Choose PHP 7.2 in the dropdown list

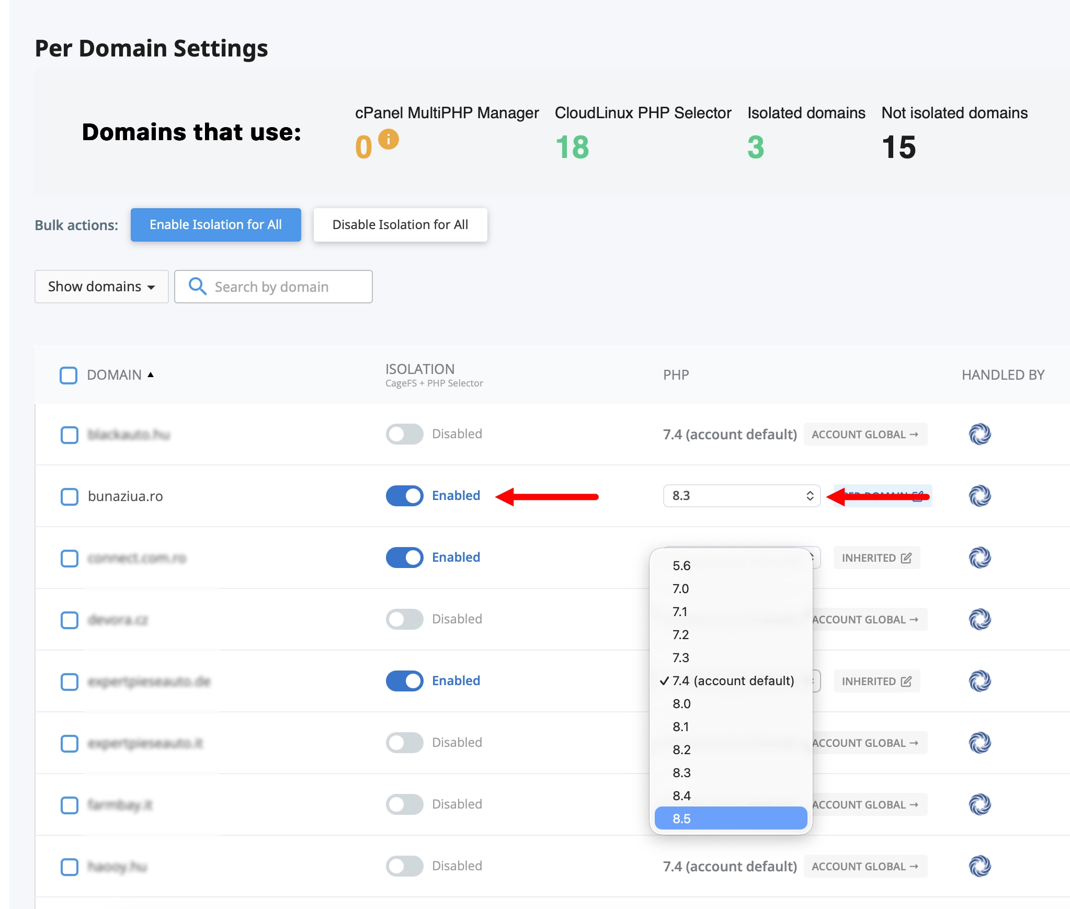coord(731,635)
